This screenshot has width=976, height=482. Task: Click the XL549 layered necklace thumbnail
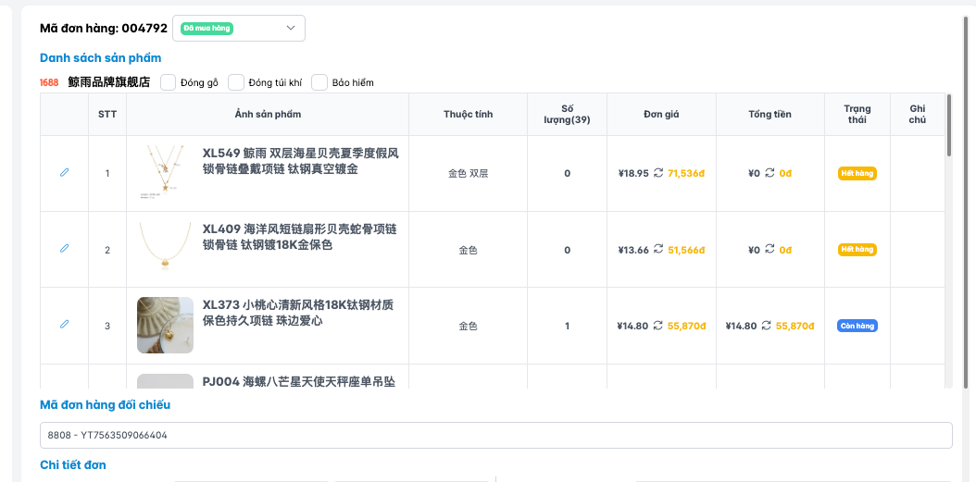165,172
